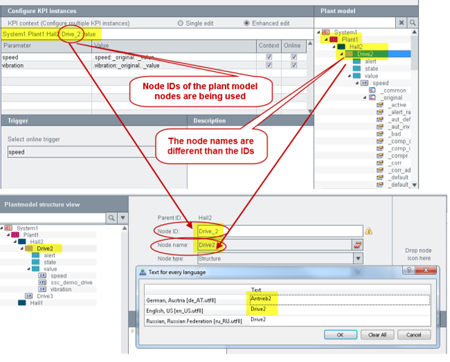Click the Node name field

click(x=274, y=245)
